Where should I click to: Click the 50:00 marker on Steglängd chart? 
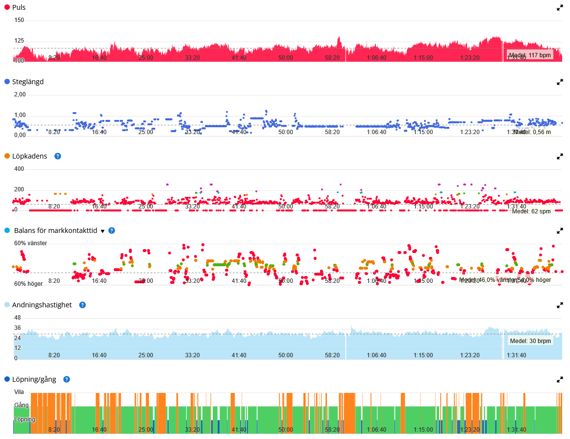point(286,132)
